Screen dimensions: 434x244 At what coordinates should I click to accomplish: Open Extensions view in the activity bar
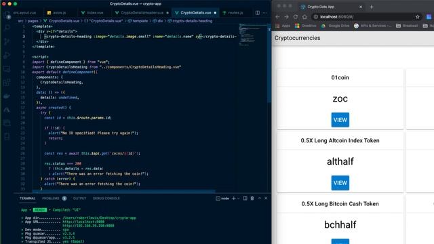(7, 83)
